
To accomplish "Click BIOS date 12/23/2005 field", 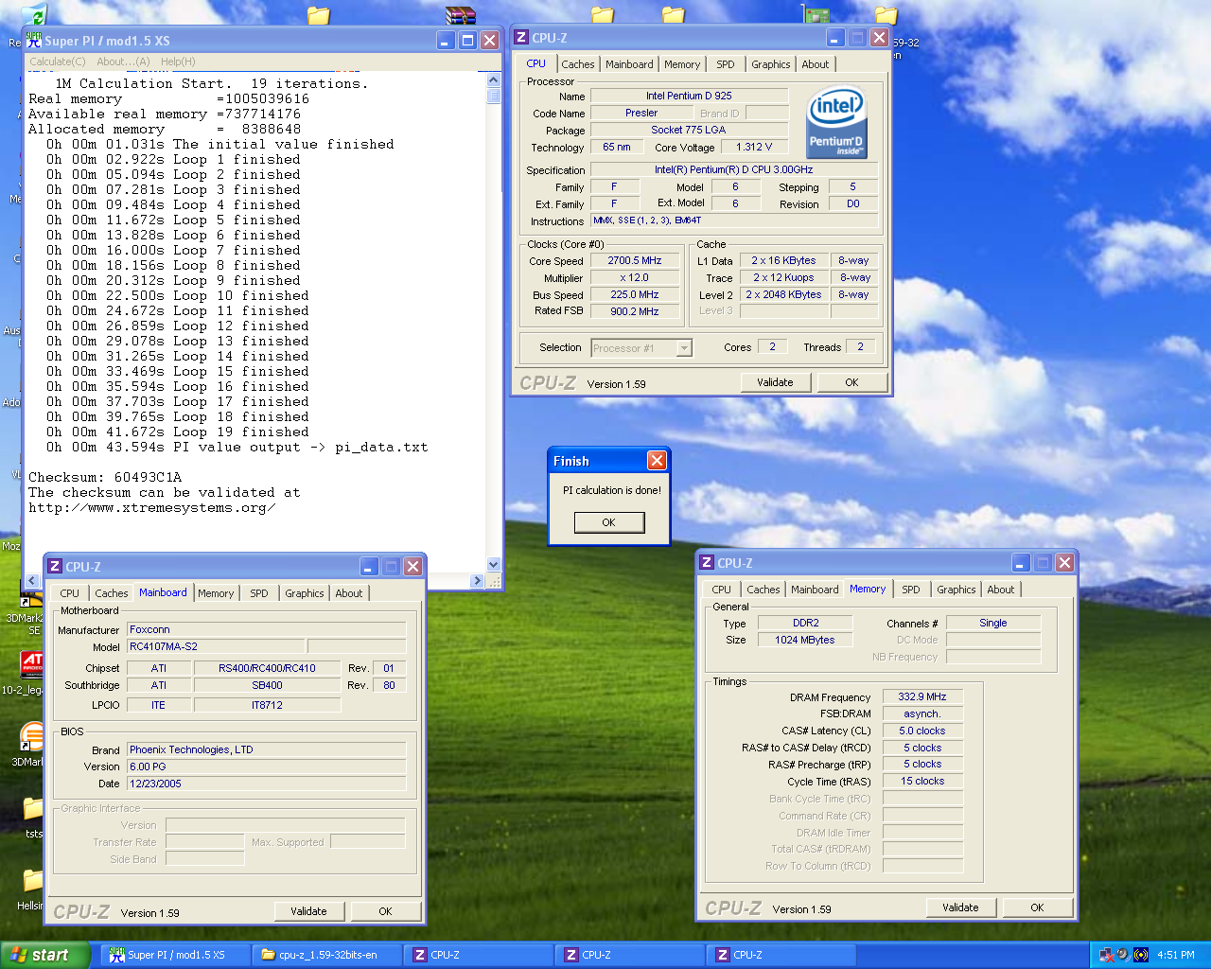I will tap(266, 784).
